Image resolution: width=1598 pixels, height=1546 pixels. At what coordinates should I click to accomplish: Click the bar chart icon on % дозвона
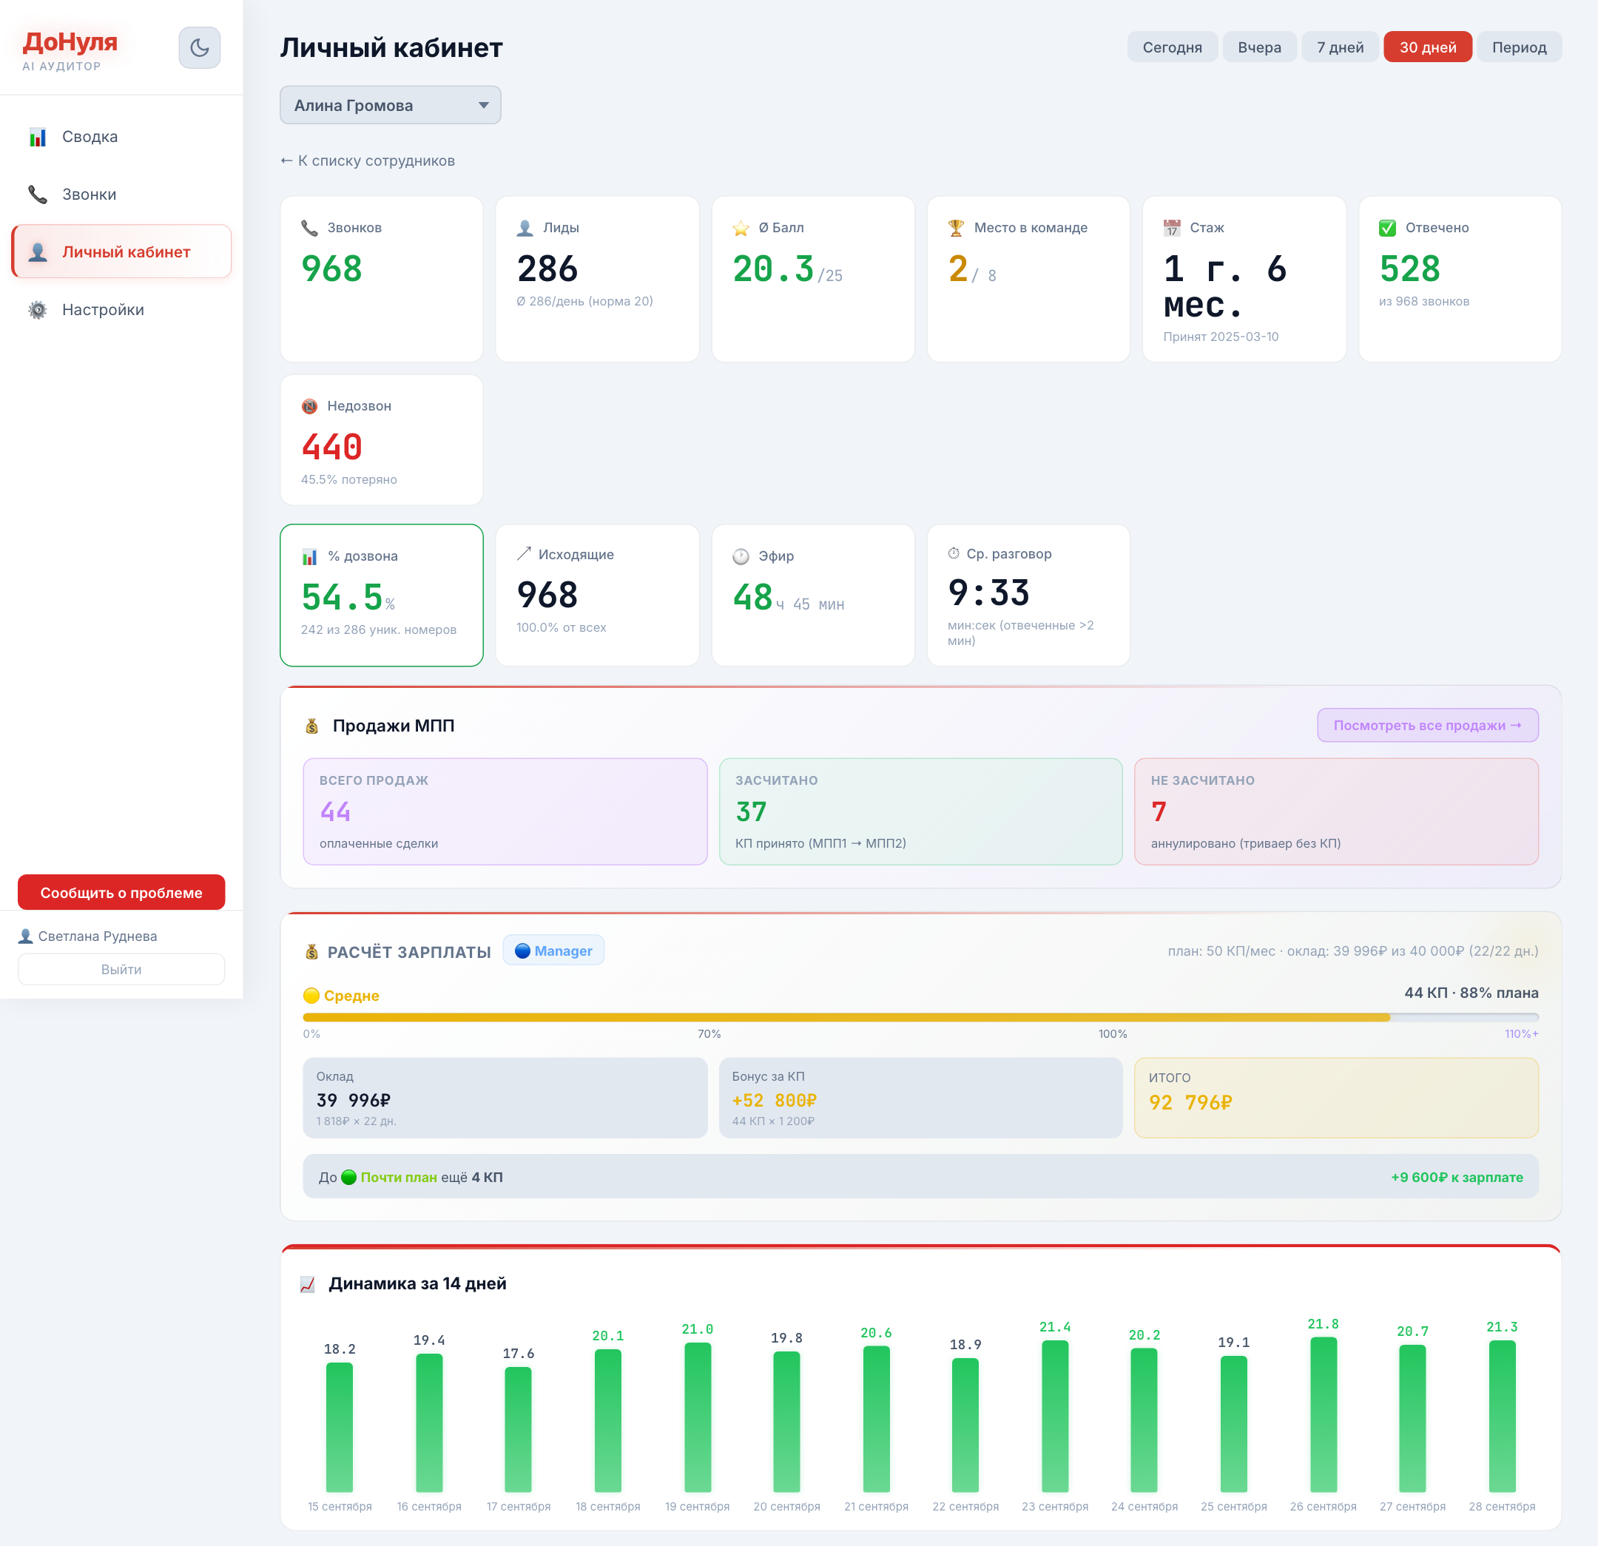[x=310, y=557]
